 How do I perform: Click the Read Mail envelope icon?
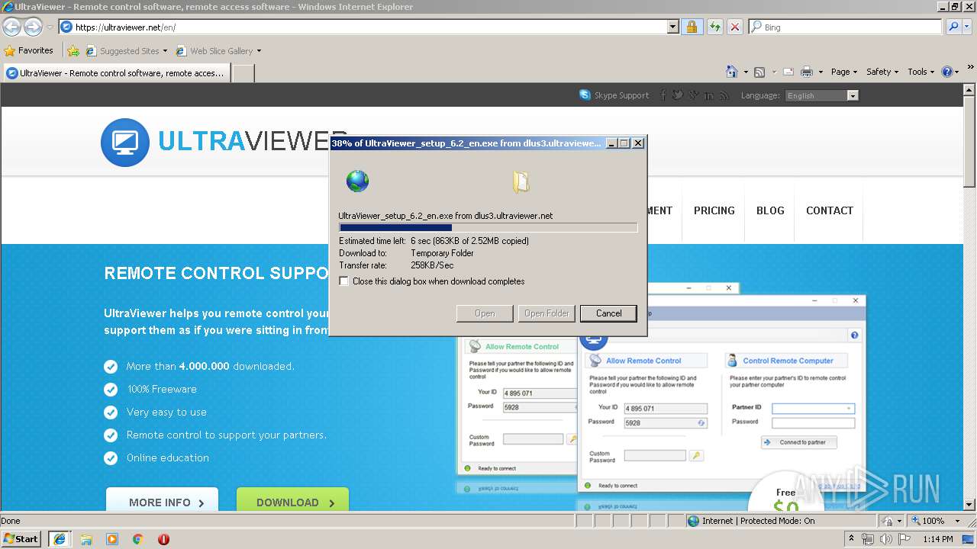coord(788,72)
